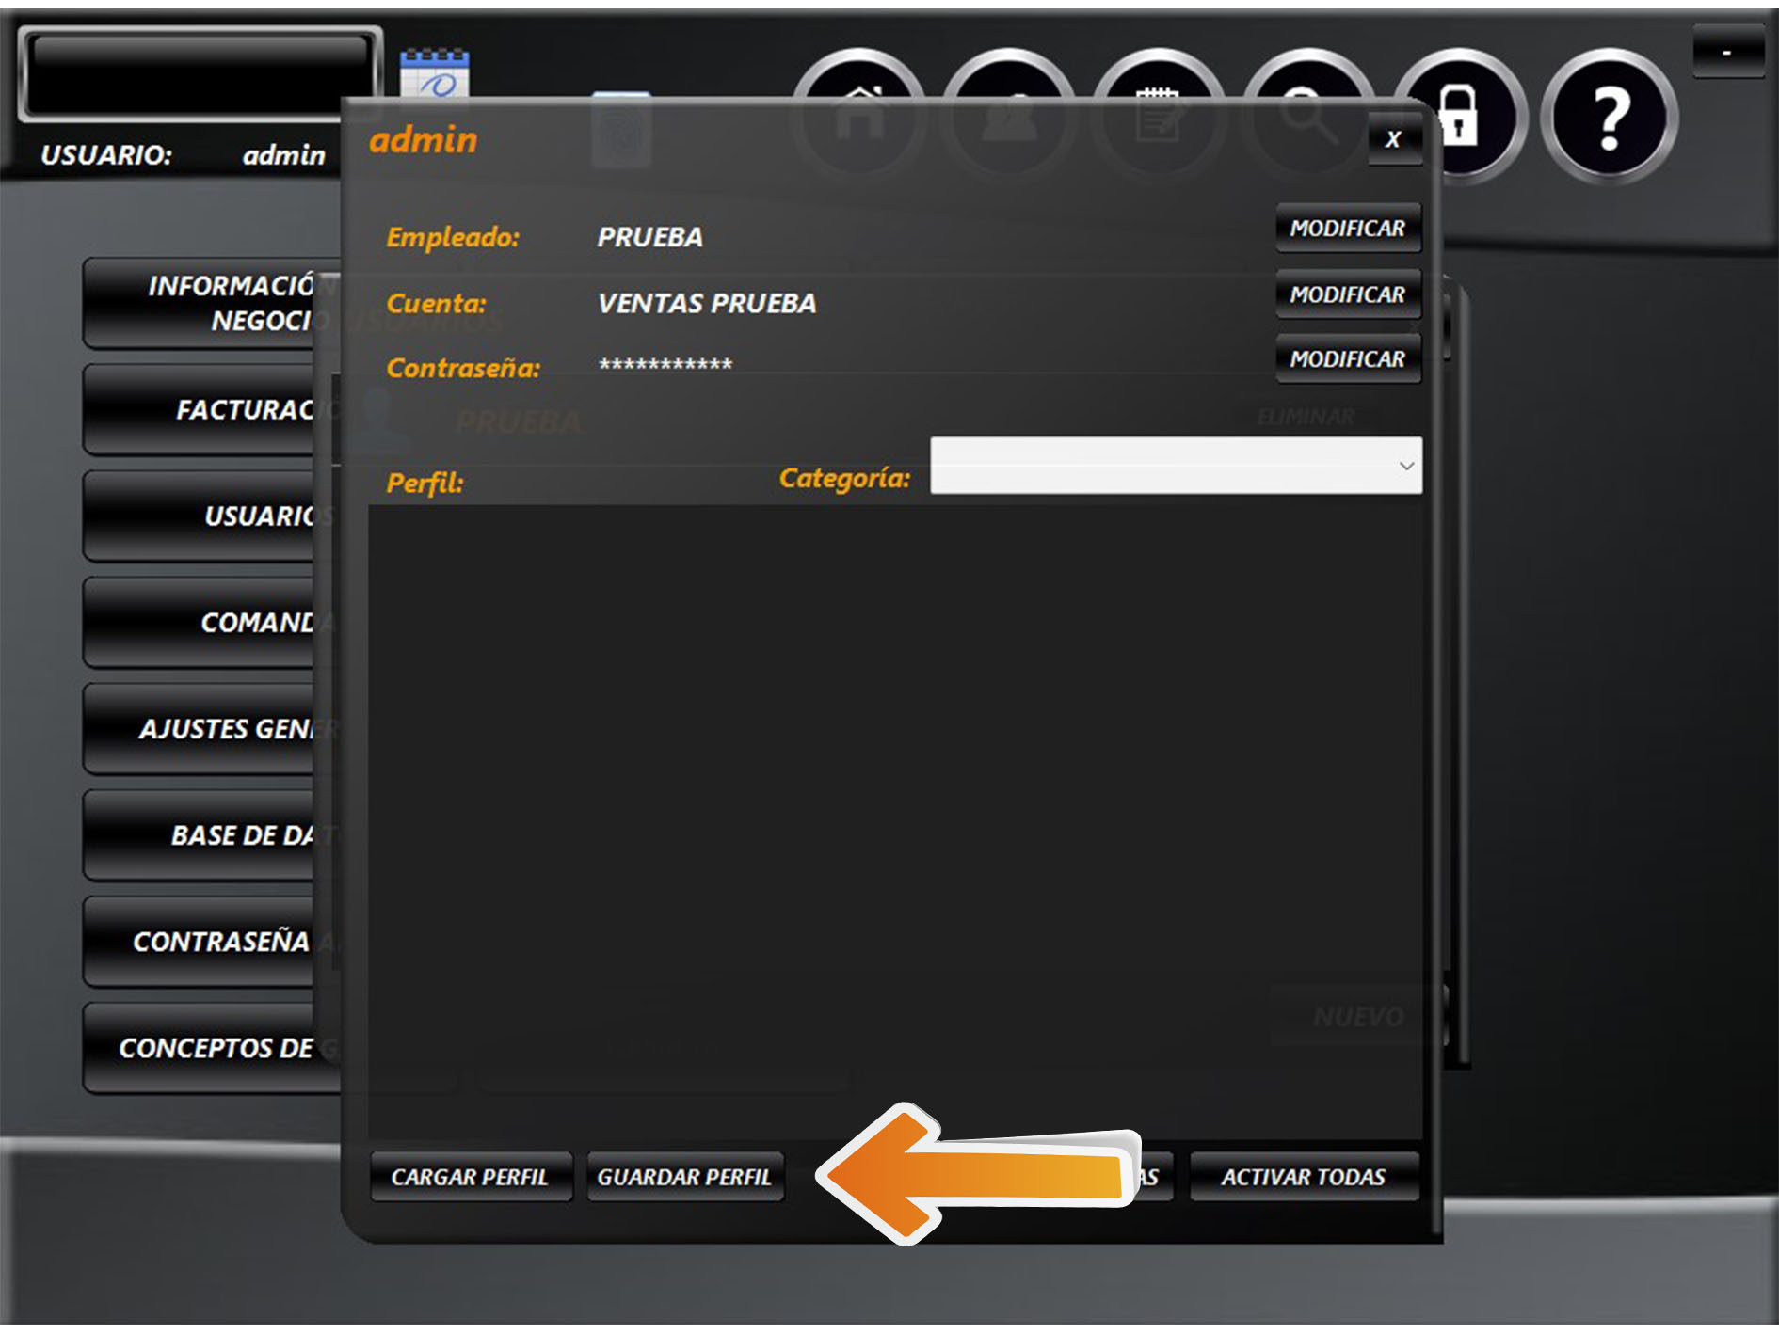Close the admin dialog with the X
Viewport: 1779px width, 1333px height.
(1393, 140)
